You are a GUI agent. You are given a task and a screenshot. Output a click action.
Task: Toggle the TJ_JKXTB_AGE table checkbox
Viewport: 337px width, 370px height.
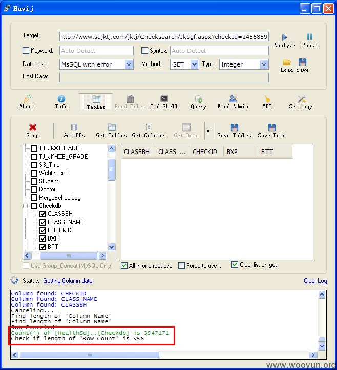point(34,148)
